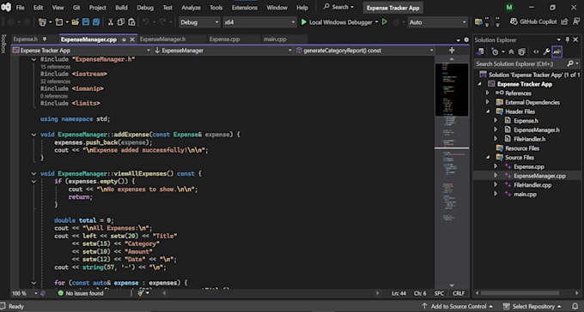This screenshot has height=312, width=584.
Task: Collapse the viewAllExpenses function code block
Action: pyautogui.click(x=33, y=174)
